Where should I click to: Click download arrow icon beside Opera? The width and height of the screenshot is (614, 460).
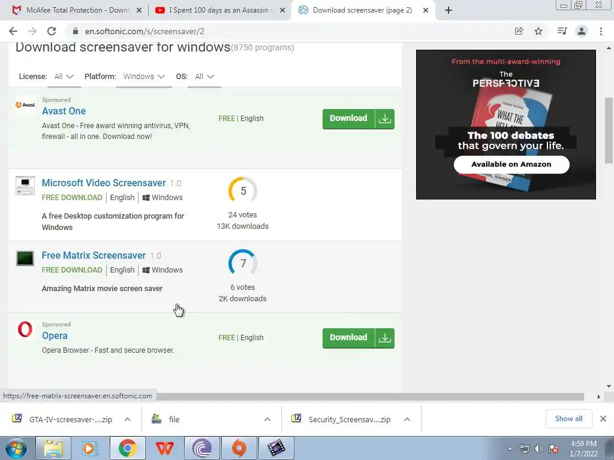[385, 338]
